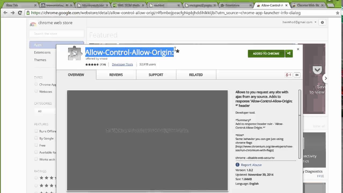343x193 pixels.
Task: Enable the Works with filter checkbox
Action: click(36, 159)
